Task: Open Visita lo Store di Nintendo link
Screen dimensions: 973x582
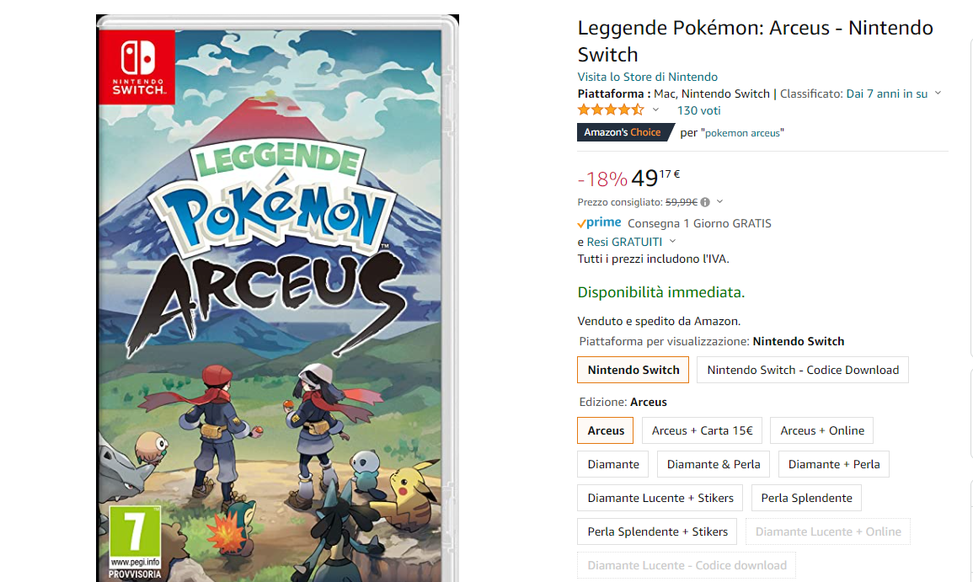Action: [x=647, y=77]
